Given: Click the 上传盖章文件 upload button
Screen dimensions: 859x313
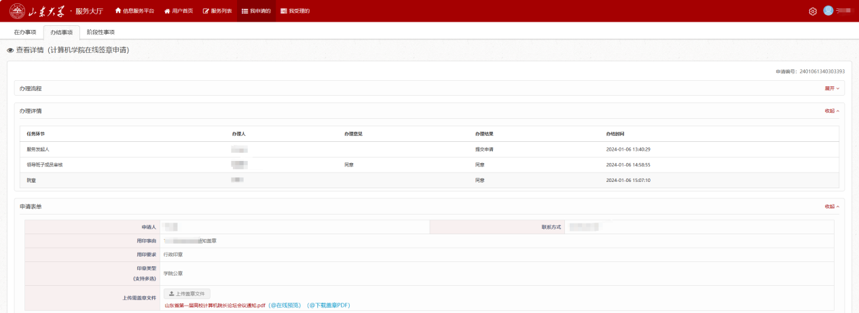Looking at the screenshot, I should pos(187,293).
